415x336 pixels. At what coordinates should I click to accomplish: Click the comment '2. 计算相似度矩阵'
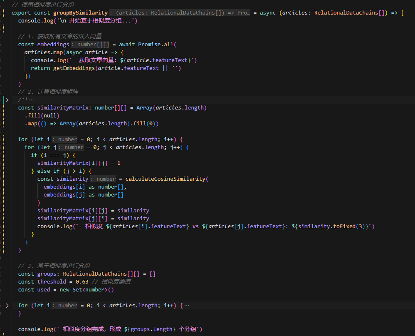pos(48,92)
